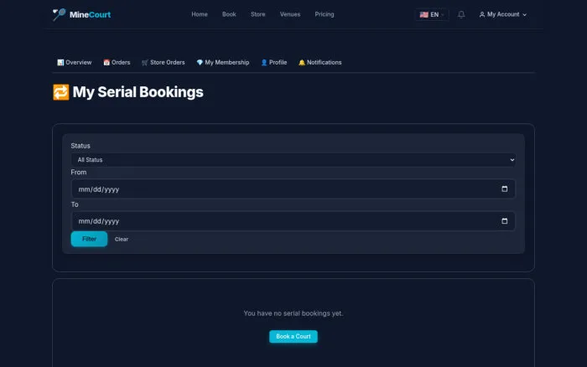Switch to the Store Orders tab
This screenshot has height=367, width=587.
164,63
